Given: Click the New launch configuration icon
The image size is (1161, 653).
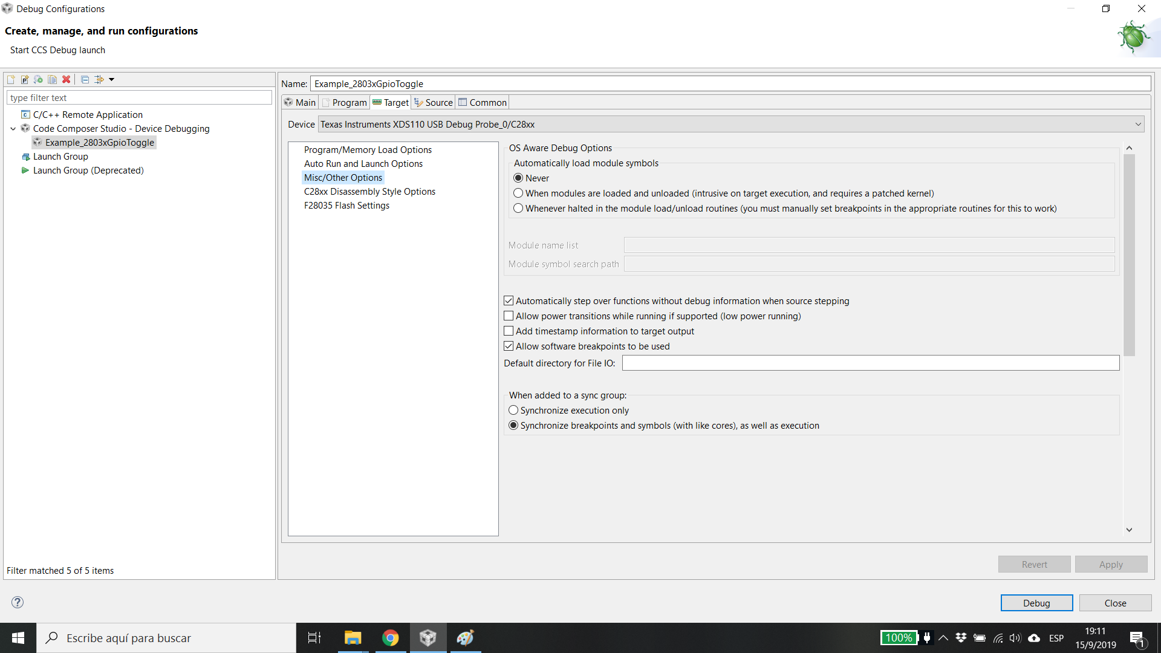Looking at the screenshot, I should click(x=11, y=79).
